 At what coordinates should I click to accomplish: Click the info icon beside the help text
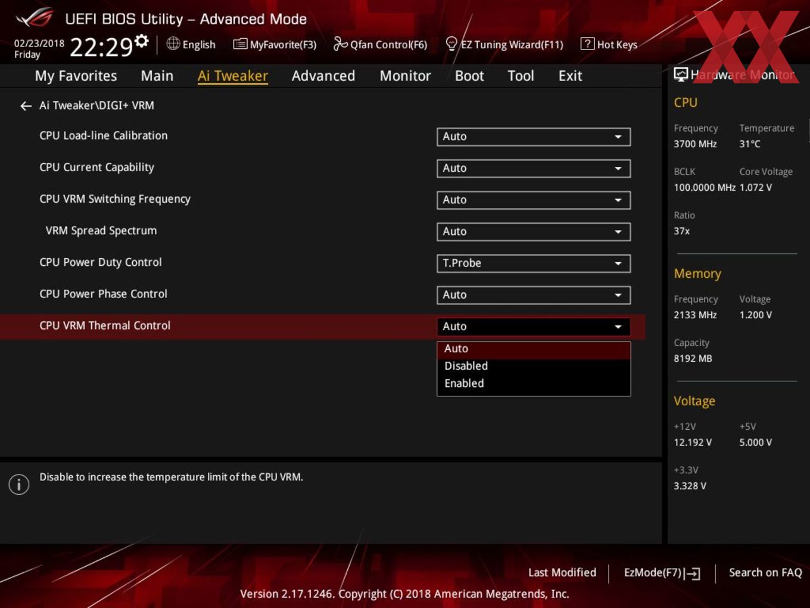(x=19, y=485)
